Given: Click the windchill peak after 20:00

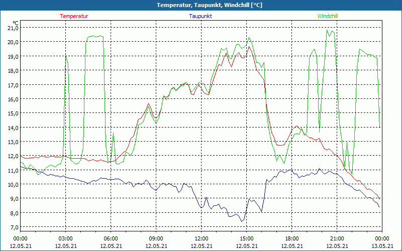Looking at the screenshot, I should click(x=327, y=30).
